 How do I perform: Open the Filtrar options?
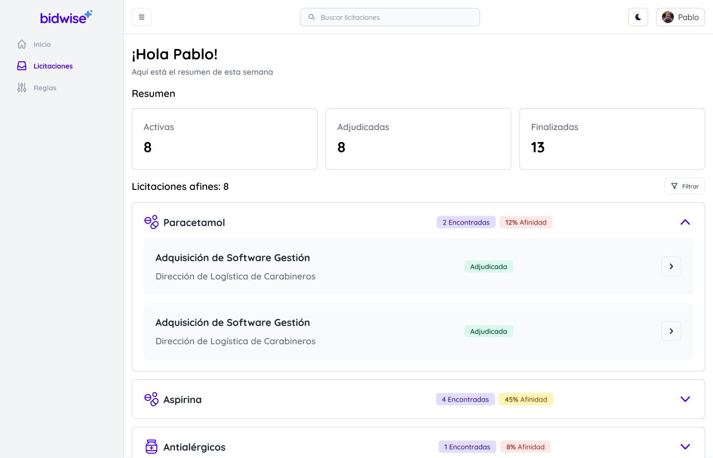click(x=685, y=186)
